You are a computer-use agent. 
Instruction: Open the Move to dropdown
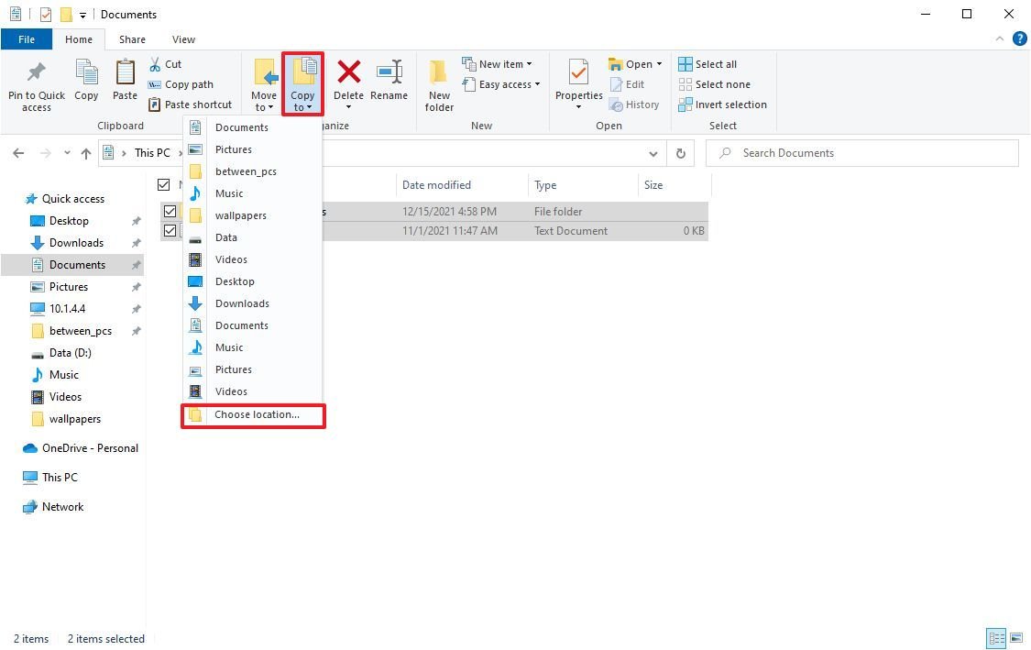[264, 85]
